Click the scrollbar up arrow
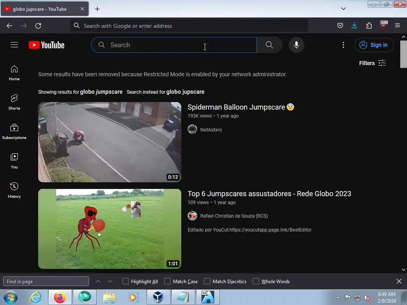Image resolution: width=407 pixels, height=305 pixels. tap(403, 37)
